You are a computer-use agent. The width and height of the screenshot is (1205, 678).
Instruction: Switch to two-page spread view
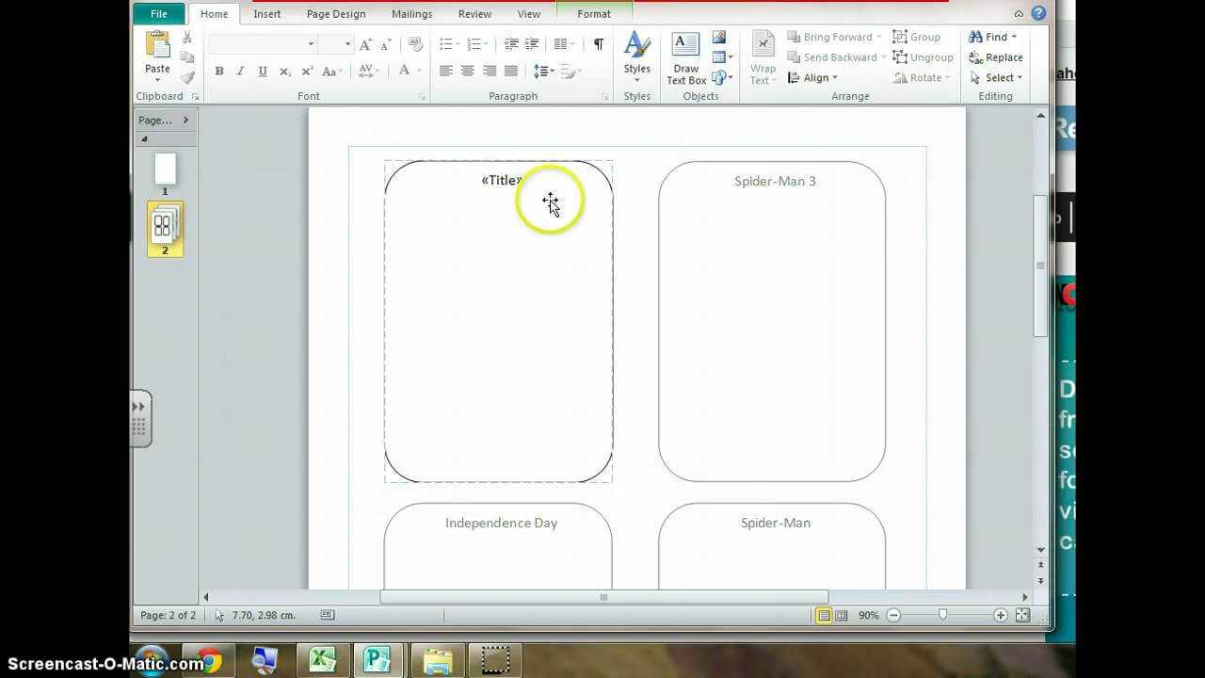[x=841, y=615]
